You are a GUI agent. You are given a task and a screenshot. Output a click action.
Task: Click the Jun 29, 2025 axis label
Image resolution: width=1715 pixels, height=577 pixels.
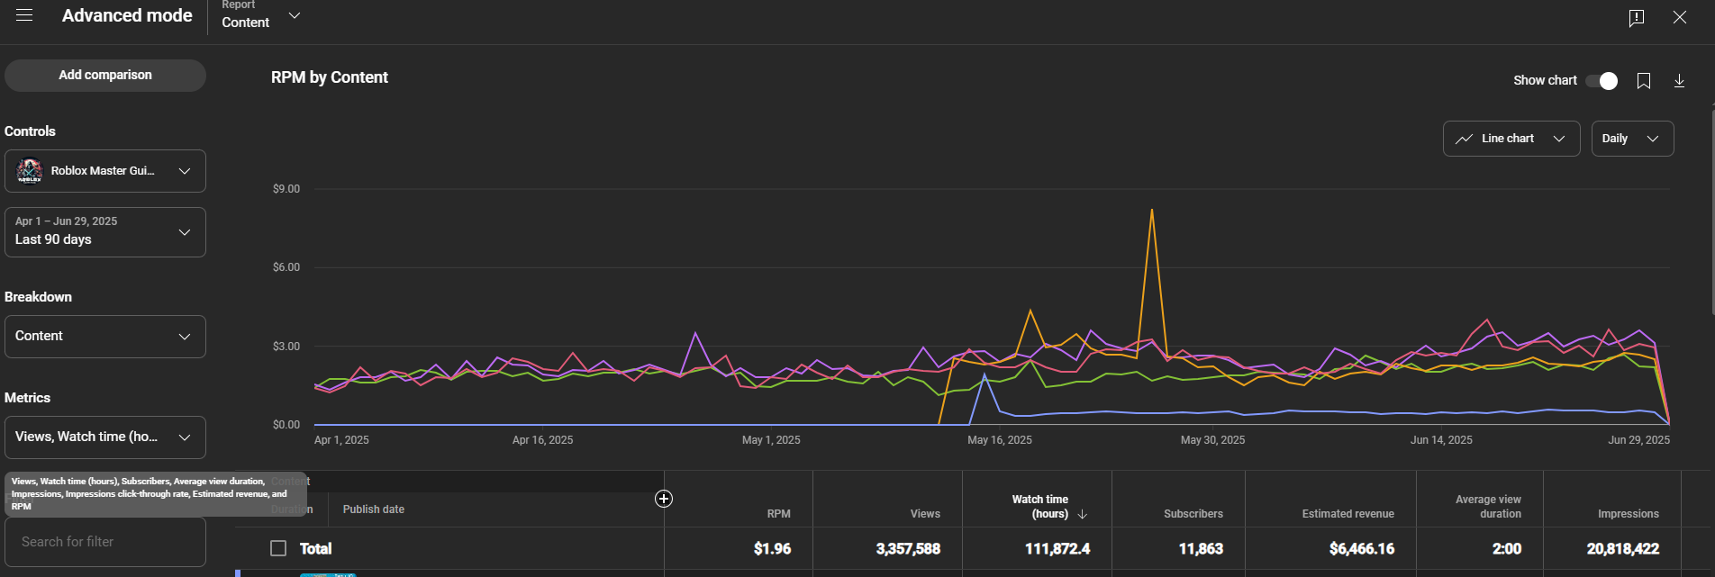[1638, 440]
